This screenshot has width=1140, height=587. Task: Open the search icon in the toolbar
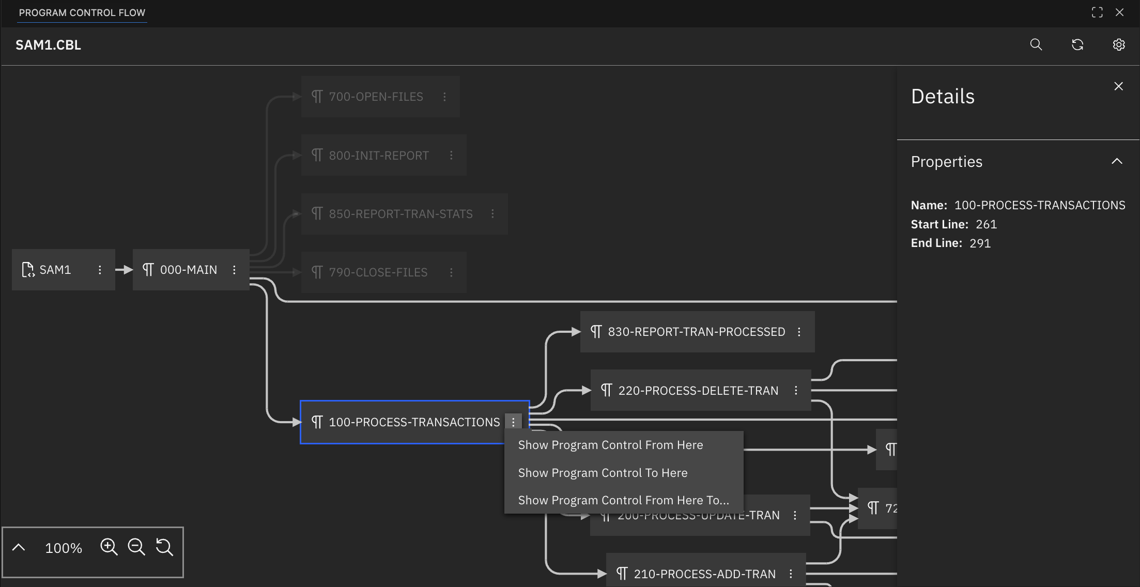(x=1036, y=45)
